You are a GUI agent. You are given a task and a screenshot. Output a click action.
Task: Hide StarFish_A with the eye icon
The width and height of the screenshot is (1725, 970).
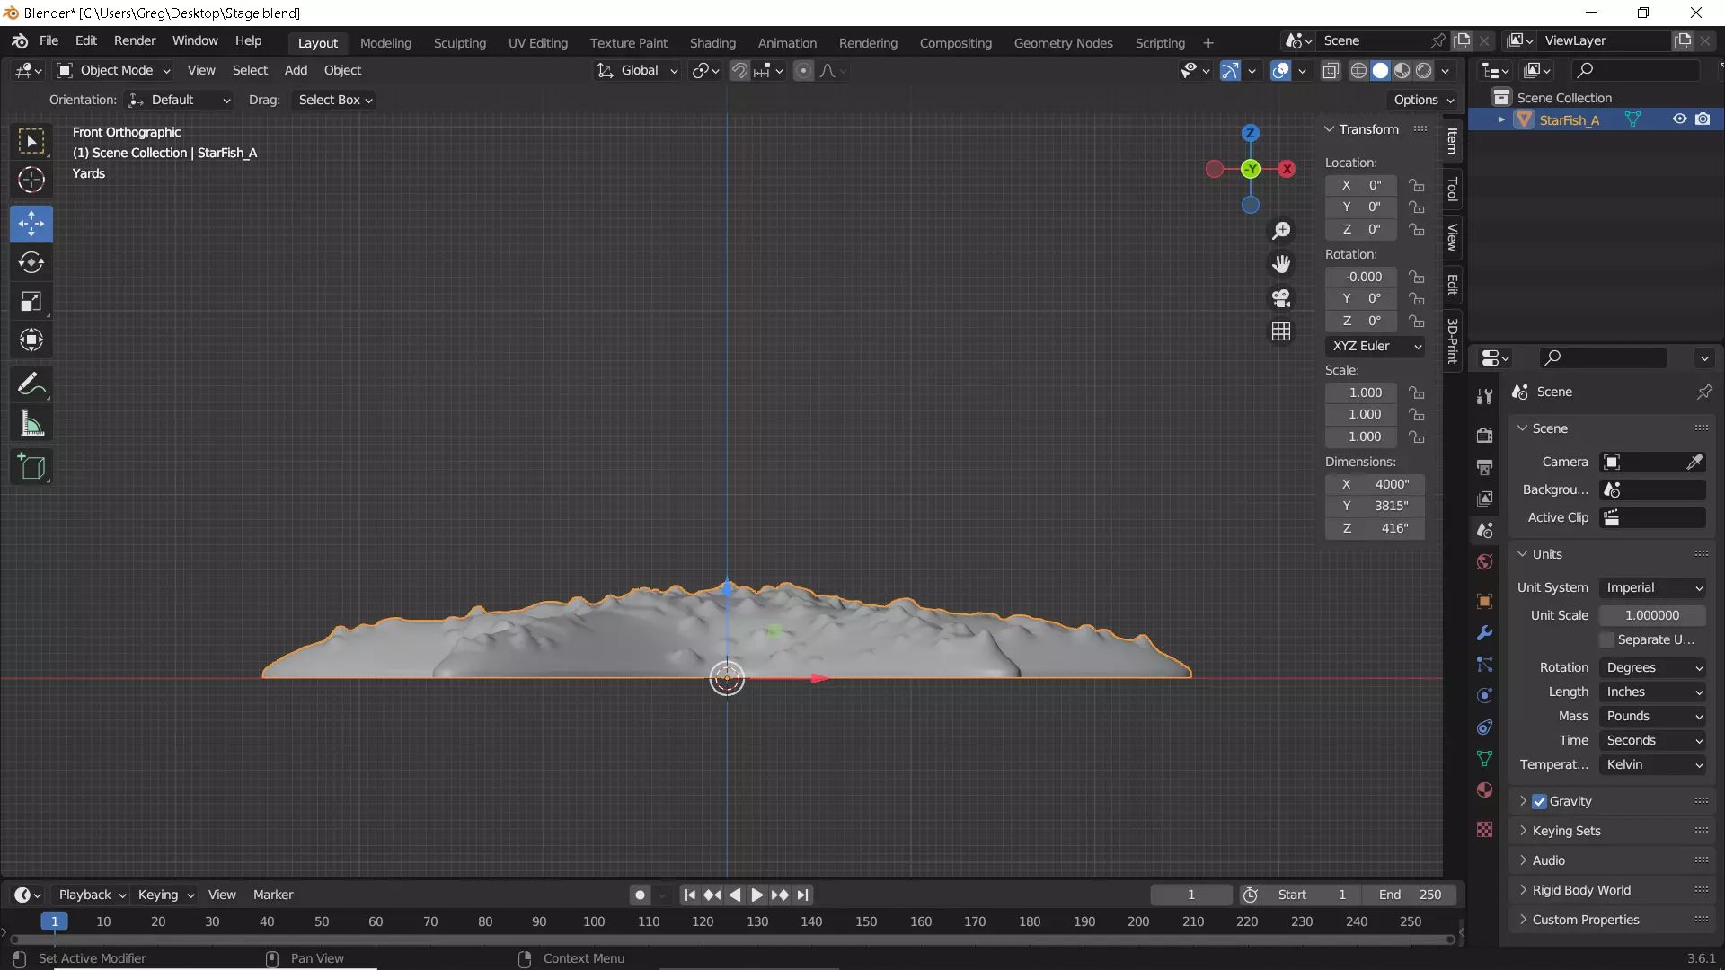[x=1679, y=119]
